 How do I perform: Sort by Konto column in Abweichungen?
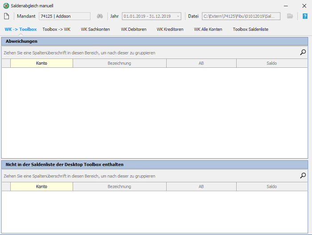pyautogui.click(x=41, y=63)
